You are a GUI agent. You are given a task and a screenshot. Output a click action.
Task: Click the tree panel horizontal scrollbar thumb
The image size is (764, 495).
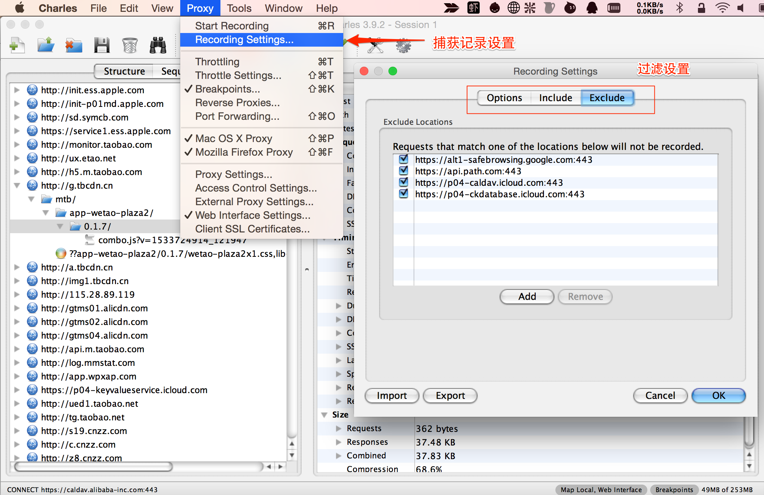click(93, 466)
